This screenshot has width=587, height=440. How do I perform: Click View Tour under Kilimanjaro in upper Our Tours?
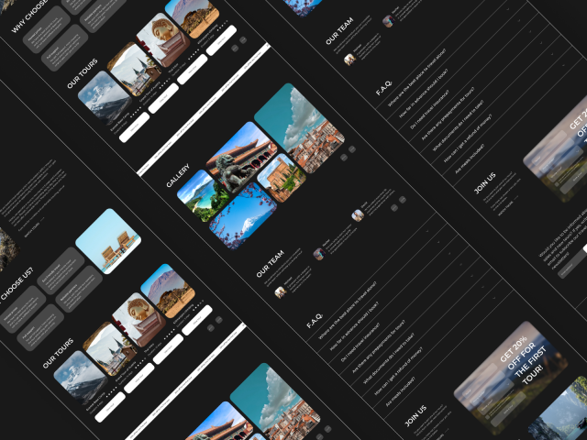click(x=221, y=40)
